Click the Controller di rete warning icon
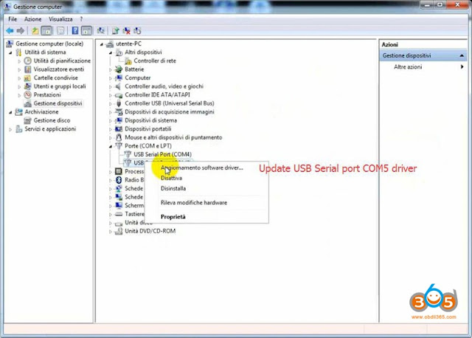Viewport: 472px width, 338px height. point(128,61)
